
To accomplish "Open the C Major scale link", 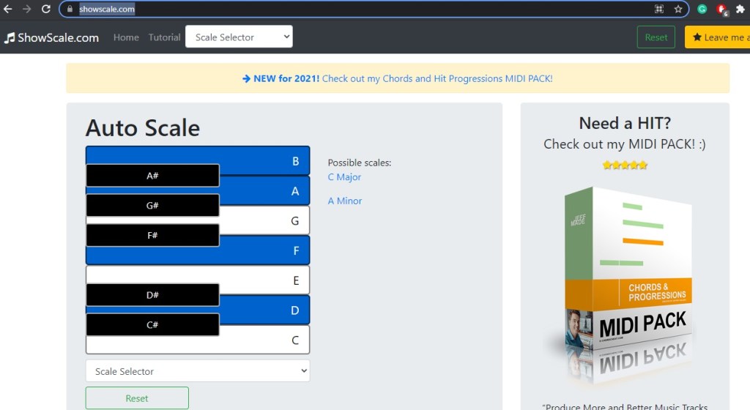I will pos(344,177).
